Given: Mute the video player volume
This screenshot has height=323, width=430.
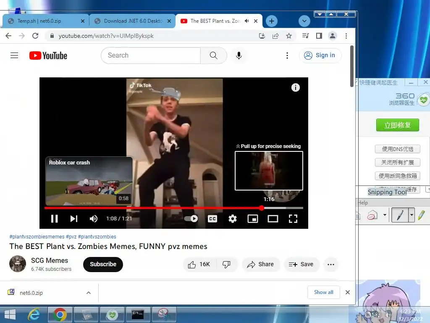Looking at the screenshot, I should 94,219.
